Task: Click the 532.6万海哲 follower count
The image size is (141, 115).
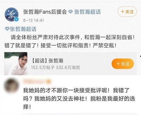Action: point(68,68)
